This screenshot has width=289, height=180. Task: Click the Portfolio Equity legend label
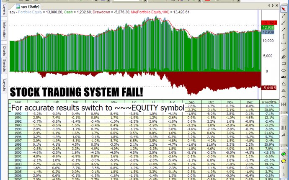click(x=30, y=12)
